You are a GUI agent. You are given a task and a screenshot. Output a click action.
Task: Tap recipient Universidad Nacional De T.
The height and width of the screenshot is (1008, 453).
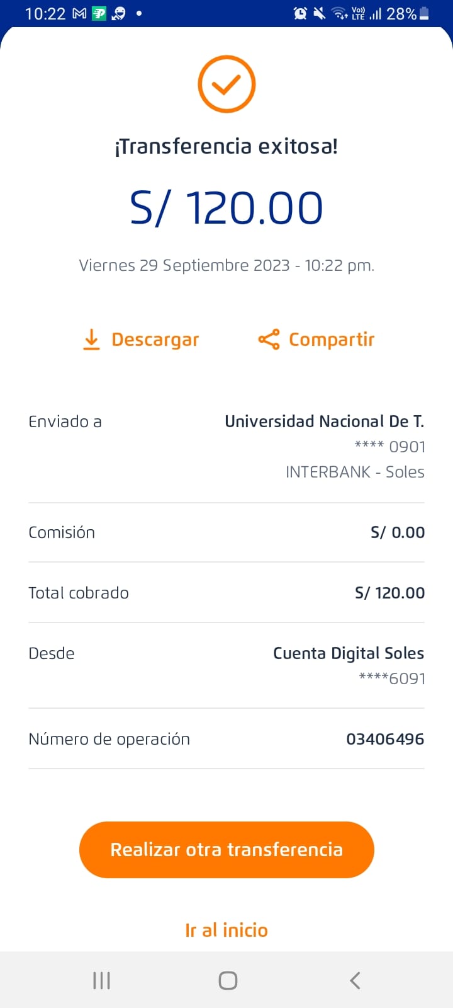click(x=324, y=421)
